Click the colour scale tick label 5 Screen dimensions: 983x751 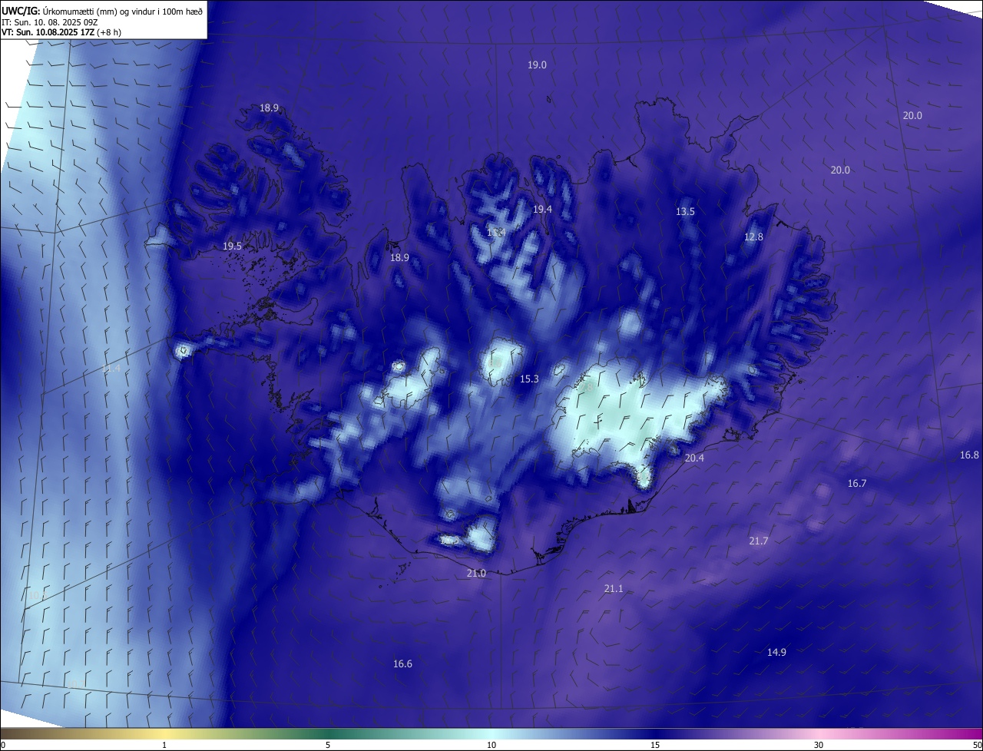click(x=328, y=745)
